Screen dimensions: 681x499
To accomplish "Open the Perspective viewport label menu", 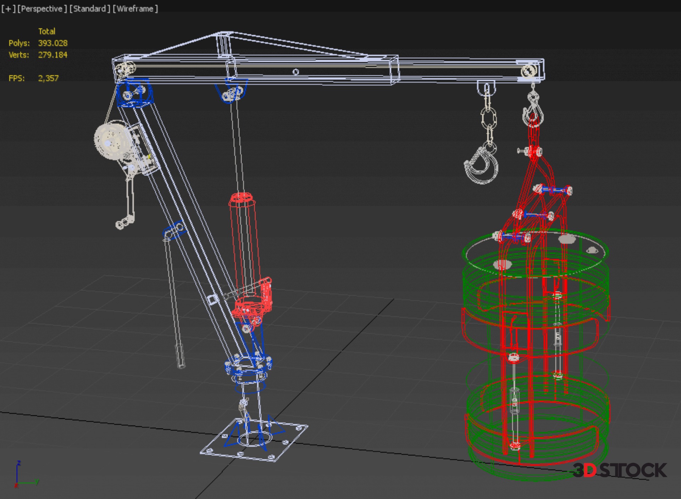I will pyautogui.click(x=42, y=9).
